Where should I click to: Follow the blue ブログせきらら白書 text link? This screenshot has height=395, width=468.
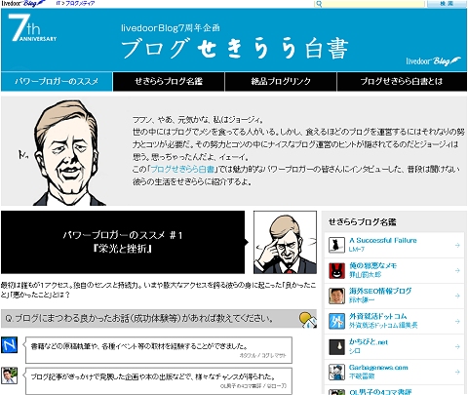182,169
